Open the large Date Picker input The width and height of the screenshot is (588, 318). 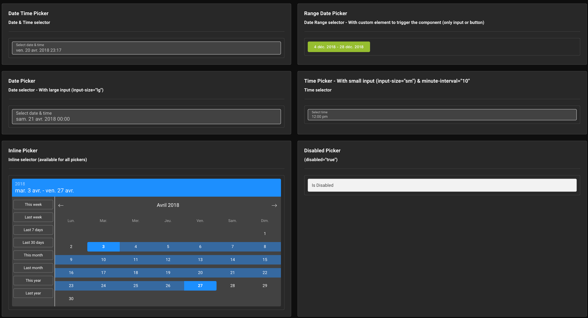point(146,116)
